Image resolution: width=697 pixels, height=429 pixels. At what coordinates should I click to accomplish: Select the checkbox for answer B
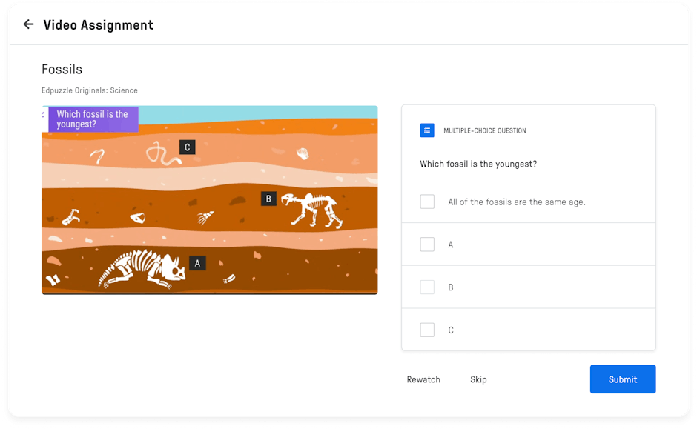click(x=427, y=287)
